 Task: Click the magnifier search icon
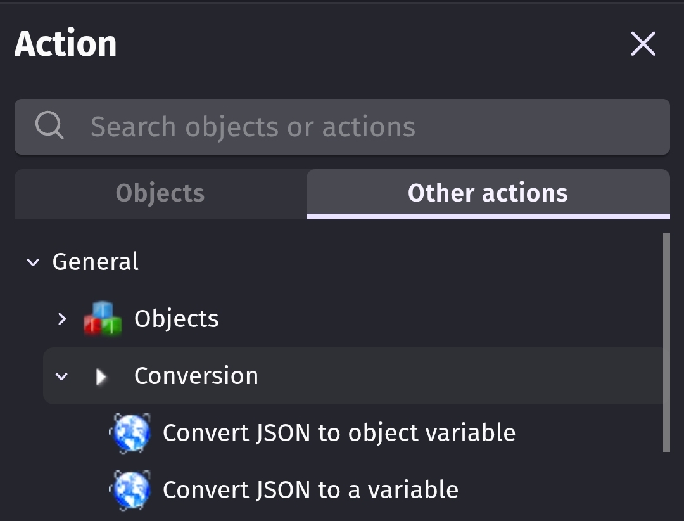pyautogui.click(x=49, y=126)
